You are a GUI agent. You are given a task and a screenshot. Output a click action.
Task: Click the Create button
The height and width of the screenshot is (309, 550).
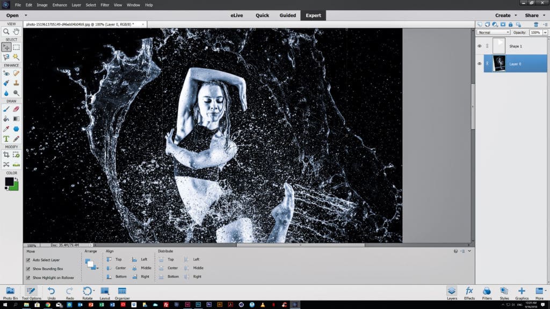pyautogui.click(x=503, y=15)
